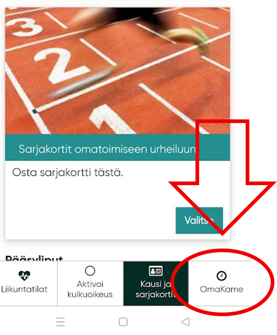Select the Aktivoi kulkuoikeus tab
This screenshot has height=335, width=277.
[x=90, y=283]
